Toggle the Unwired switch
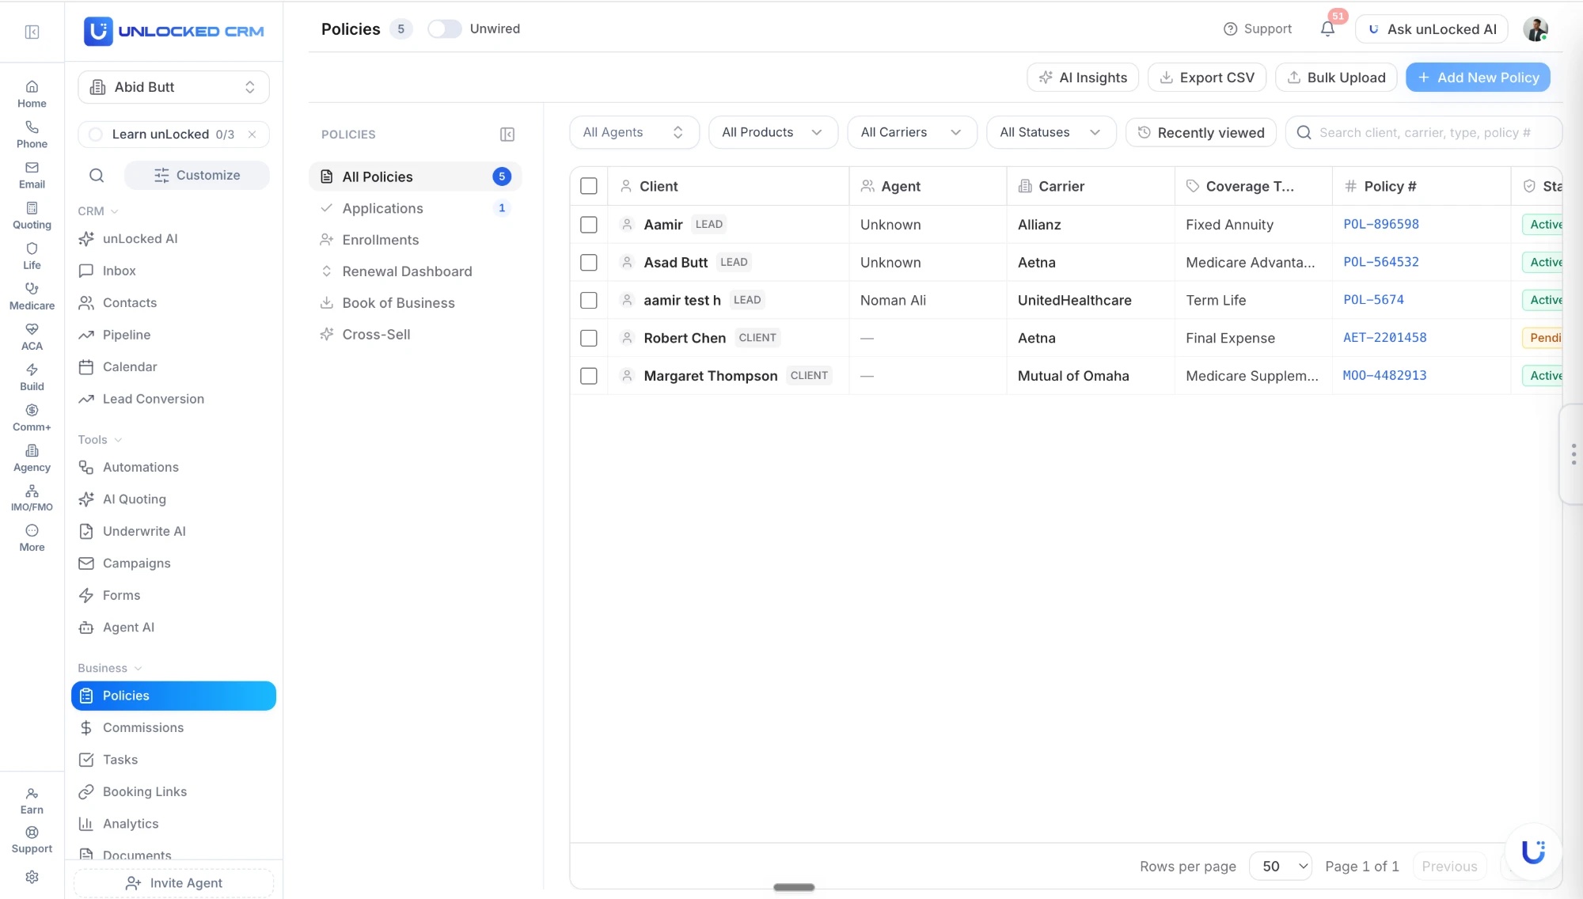Image resolution: width=1583 pixels, height=899 pixels. click(444, 29)
